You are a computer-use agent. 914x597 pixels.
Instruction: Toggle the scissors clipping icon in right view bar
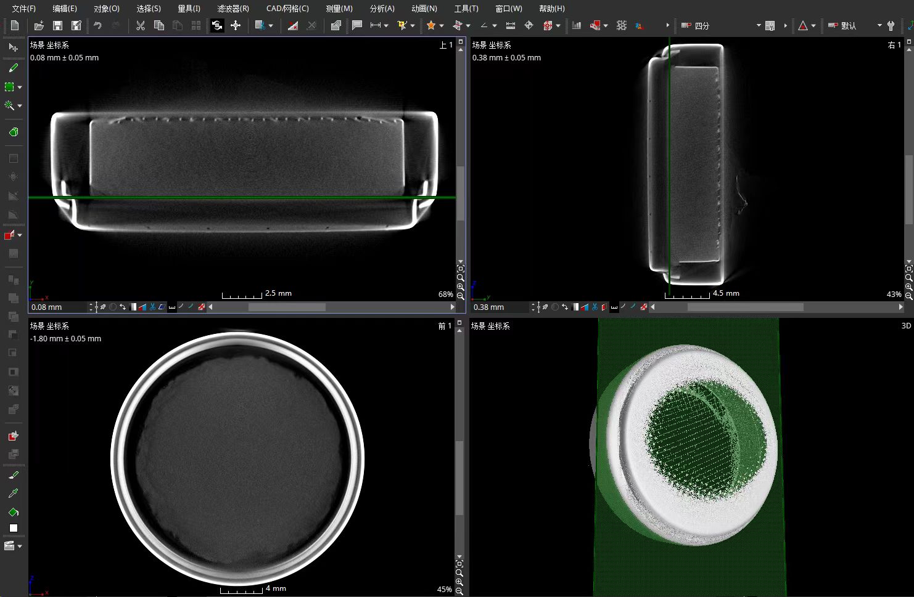coord(595,307)
